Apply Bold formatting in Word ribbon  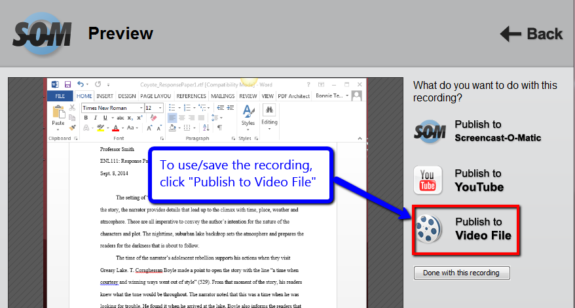click(x=86, y=118)
